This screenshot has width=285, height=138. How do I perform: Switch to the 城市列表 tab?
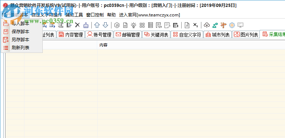(217, 34)
